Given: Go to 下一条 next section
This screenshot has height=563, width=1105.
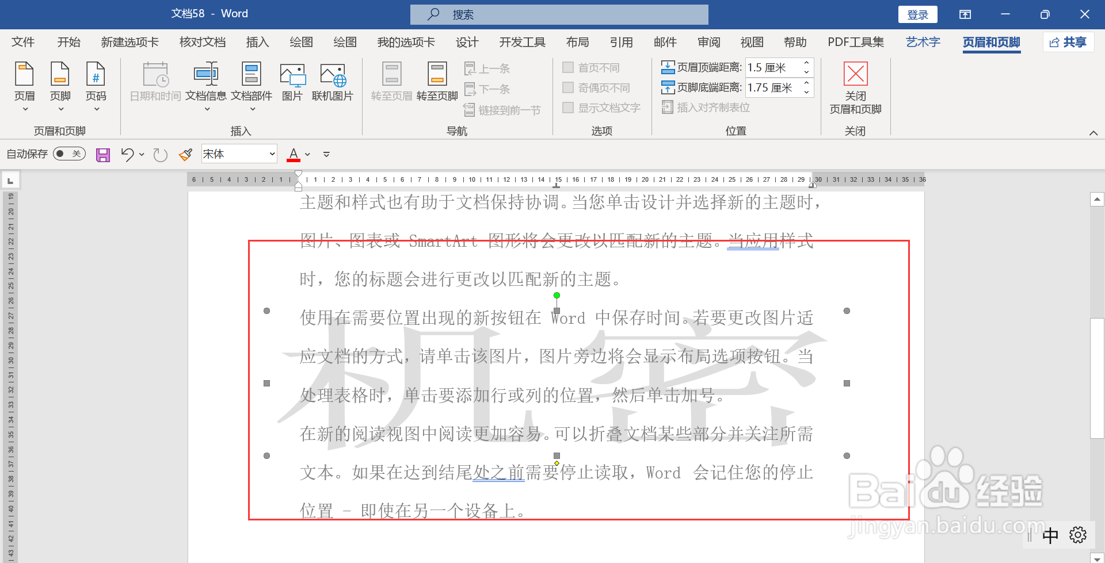Looking at the screenshot, I should [487, 89].
